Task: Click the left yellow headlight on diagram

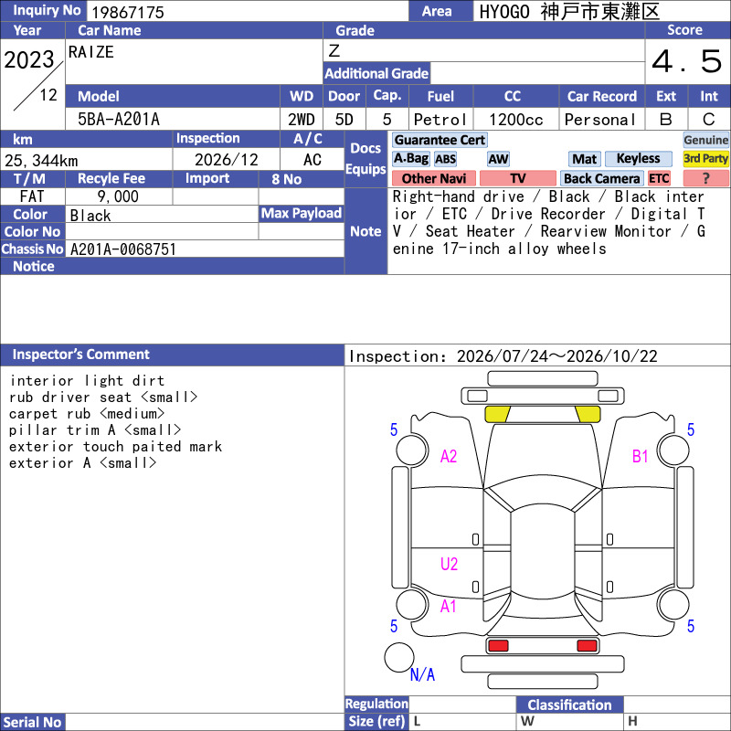Action: coord(497,414)
